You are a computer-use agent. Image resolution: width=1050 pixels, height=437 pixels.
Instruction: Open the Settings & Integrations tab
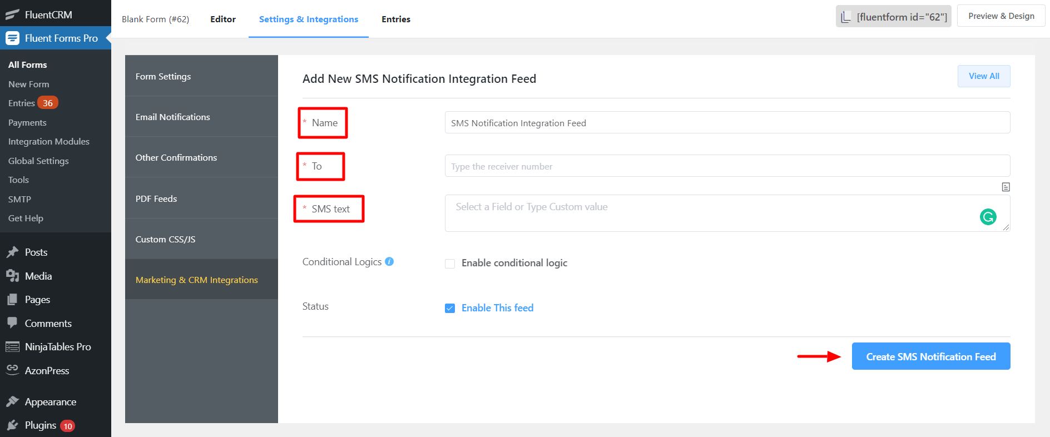(309, 19)
